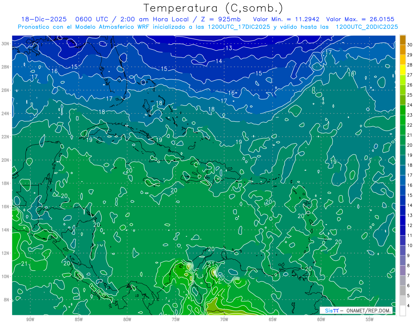This screenshot has height=324, width=419.
Task: Pick the purple swatch between 7 and 8
Action: pos(403,271)
